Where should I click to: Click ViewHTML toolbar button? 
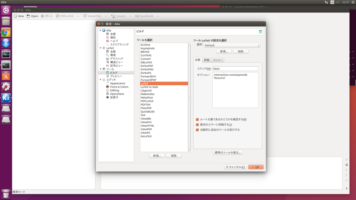click(92, 16)
